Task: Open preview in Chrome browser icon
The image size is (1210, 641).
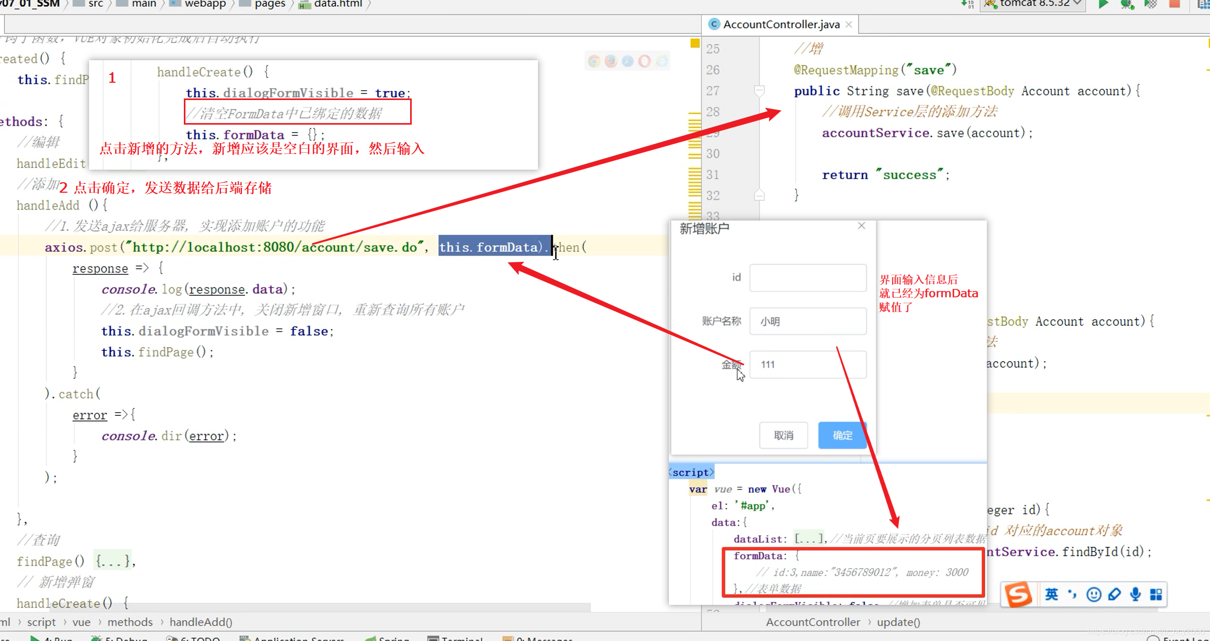Action: (x=594, y=61)
